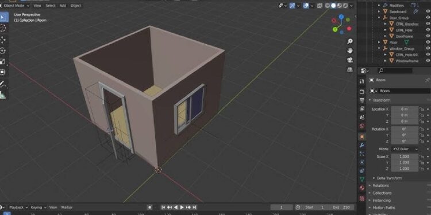Image resolution: width=431 pixels, height=215 pixels.
Task: Open the Particles properties tab
Action: [x=362, y=154]
